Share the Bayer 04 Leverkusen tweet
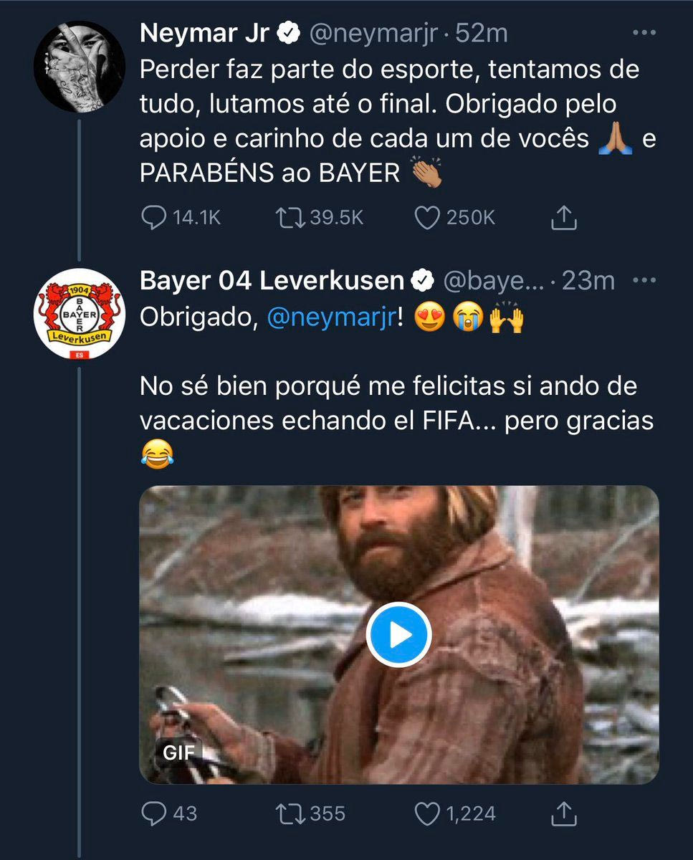Viewport: 693px width, 860px height. click(564, 813)
